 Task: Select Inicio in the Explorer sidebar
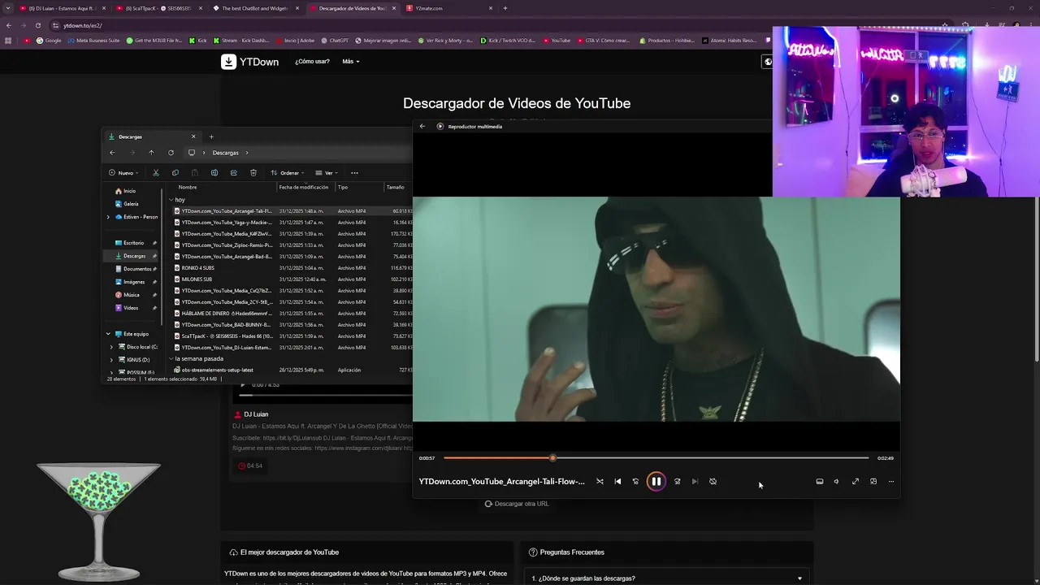[126, 191]
